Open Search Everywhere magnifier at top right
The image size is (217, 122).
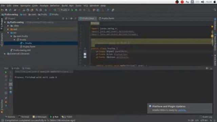point(215,10)
